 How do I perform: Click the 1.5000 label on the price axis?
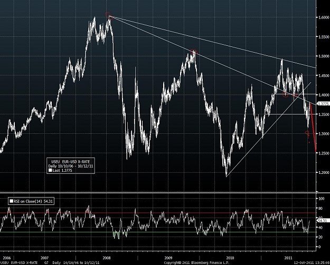323,56
